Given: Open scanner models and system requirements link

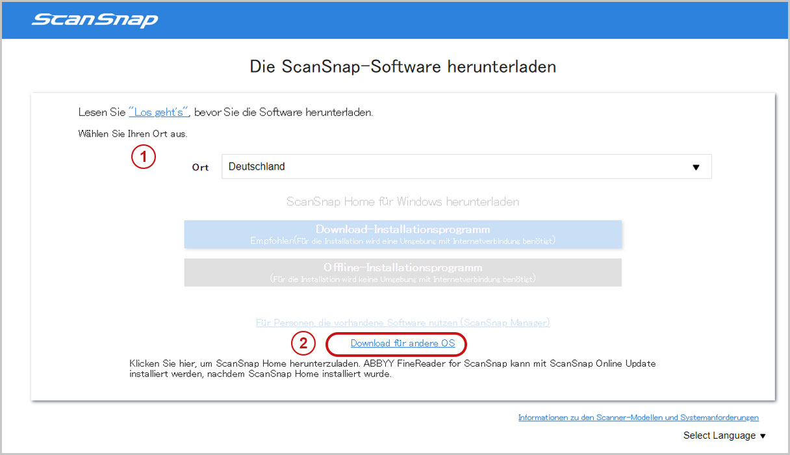Looking at the screenshot, I should tap(638, 417).
